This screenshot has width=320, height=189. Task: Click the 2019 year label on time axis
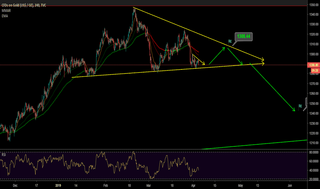pyautogui.click(x=58, y=186)
